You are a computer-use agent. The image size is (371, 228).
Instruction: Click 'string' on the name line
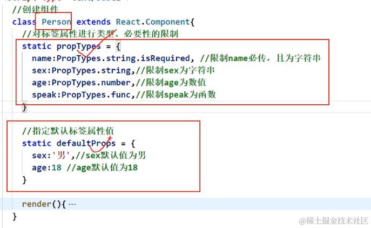coord(120,58)
